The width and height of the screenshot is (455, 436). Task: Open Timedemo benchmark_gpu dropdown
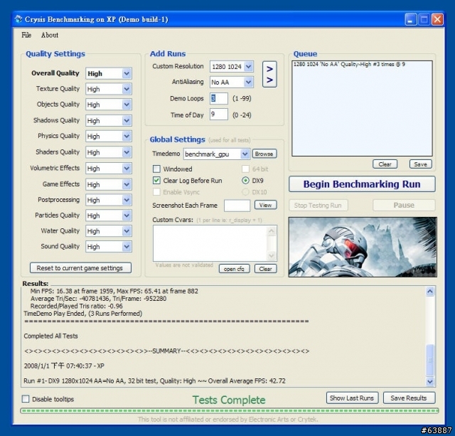pos(245,154)
